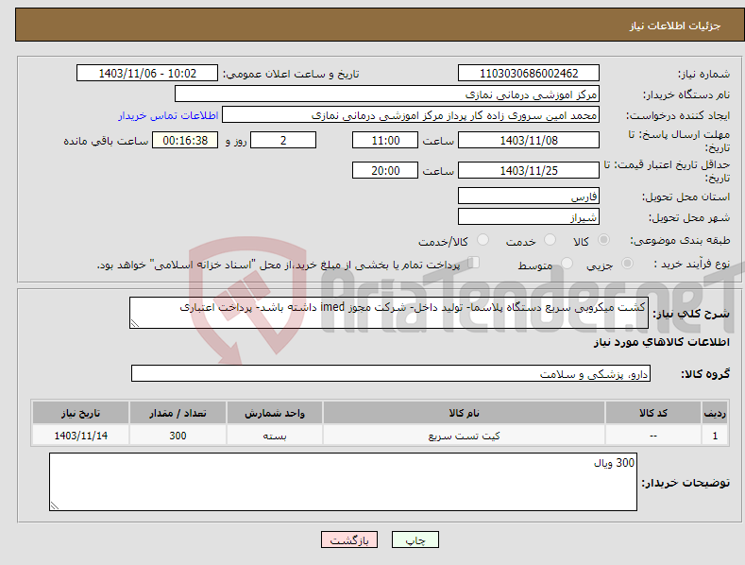745x565 pixels.
Task: Click the need date cell 1403/11/14
Action: coord(81,436)
